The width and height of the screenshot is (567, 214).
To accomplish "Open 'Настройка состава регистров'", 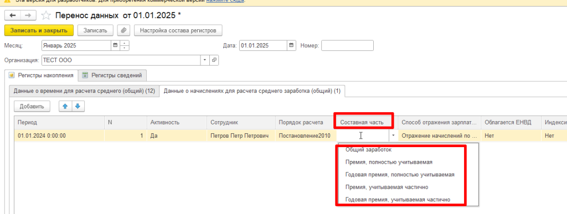I will [x=178, y=30].
